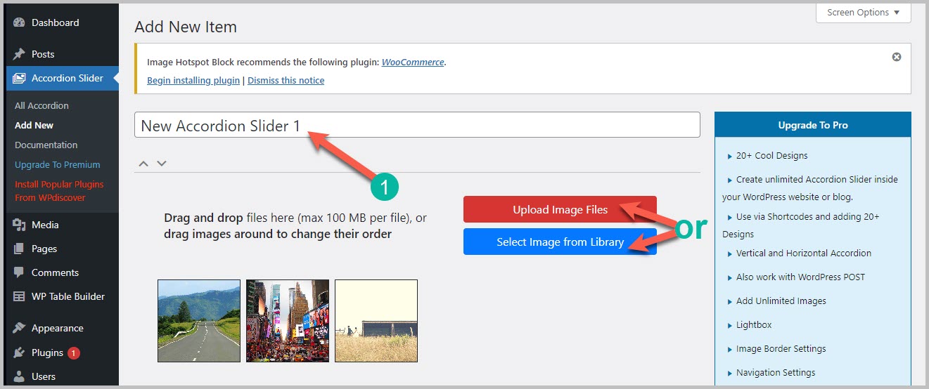Select the Add New submenu item
Viewport: 929px width, 389px height.
[x=34, y=125]
